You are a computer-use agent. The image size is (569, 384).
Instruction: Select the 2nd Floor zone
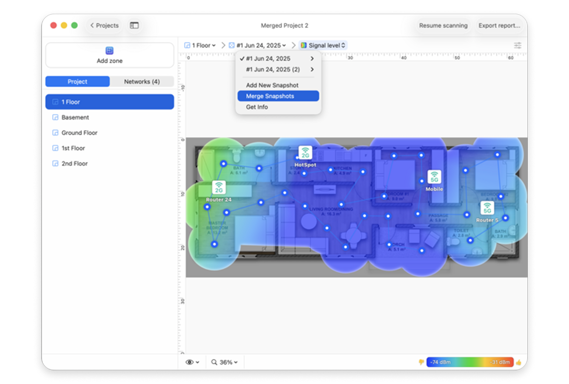[110, 164]
